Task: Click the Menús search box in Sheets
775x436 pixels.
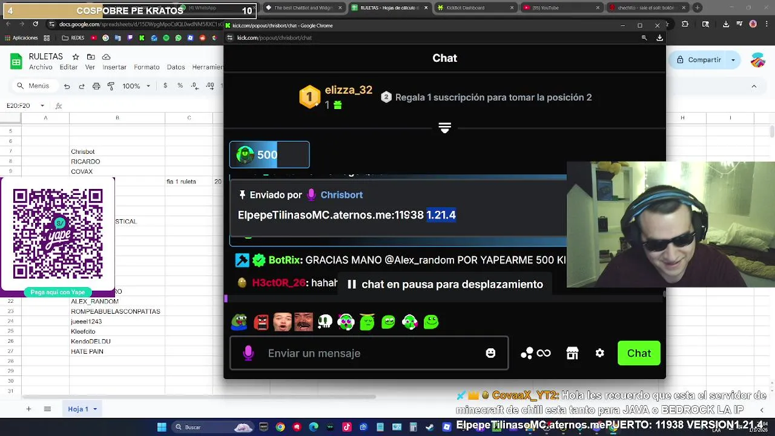Action: pos(35,86)
